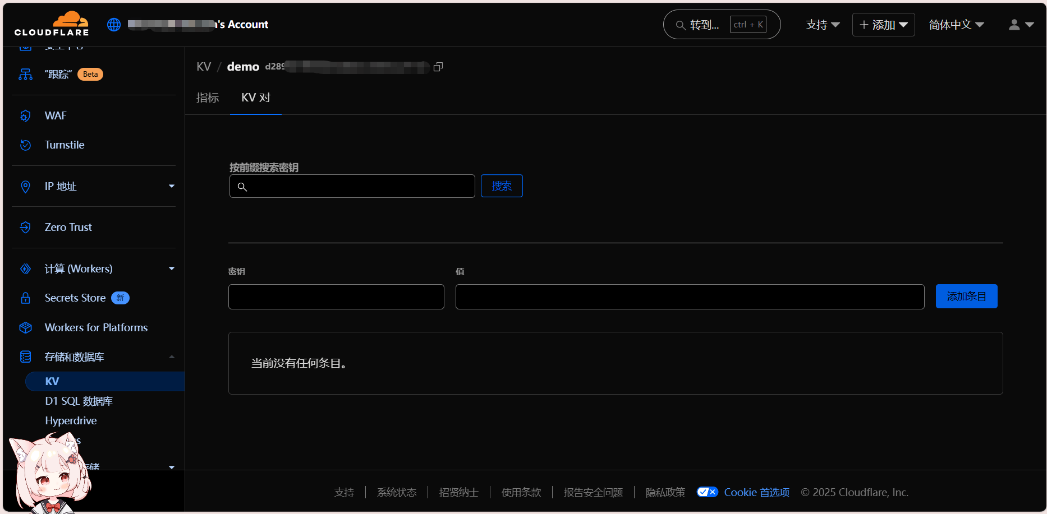The image size is (1047, 514).
Task: Expand the 计算 (Workers) section
Action: click(x=172, y=268)
